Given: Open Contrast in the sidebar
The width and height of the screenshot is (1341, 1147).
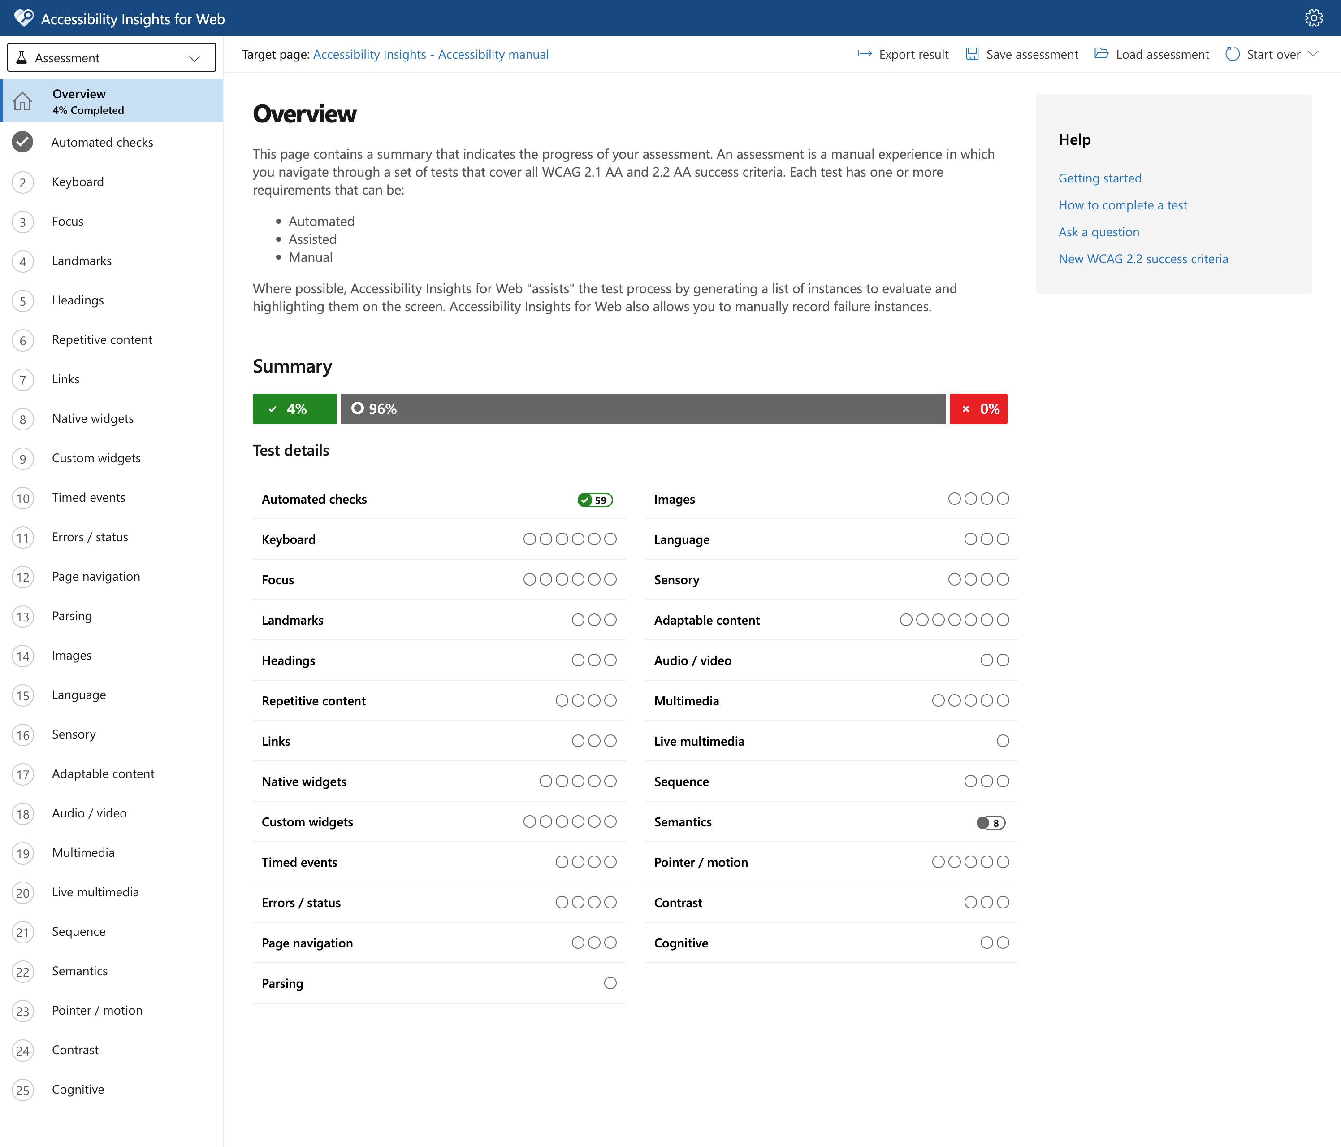Looking at the screenshot, I should 111,1050.
